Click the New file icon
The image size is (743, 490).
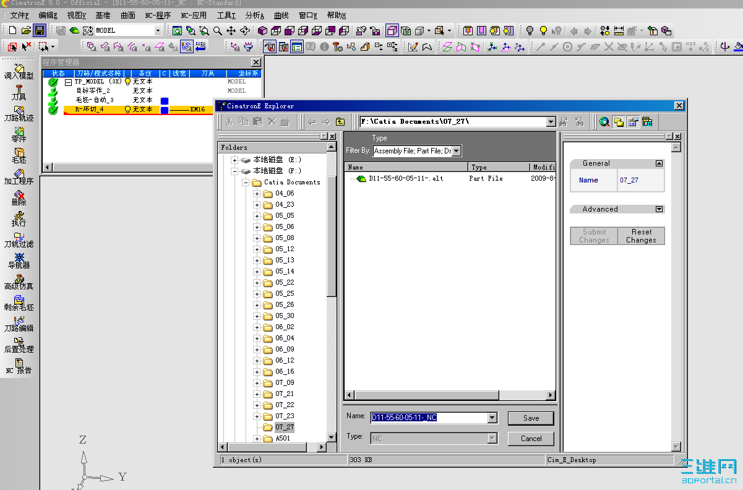click(13, 30)
